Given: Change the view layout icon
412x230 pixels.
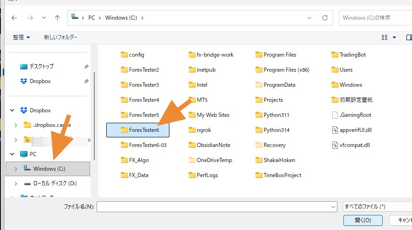Looking at the screenshot, I should (x=385, y=37).
